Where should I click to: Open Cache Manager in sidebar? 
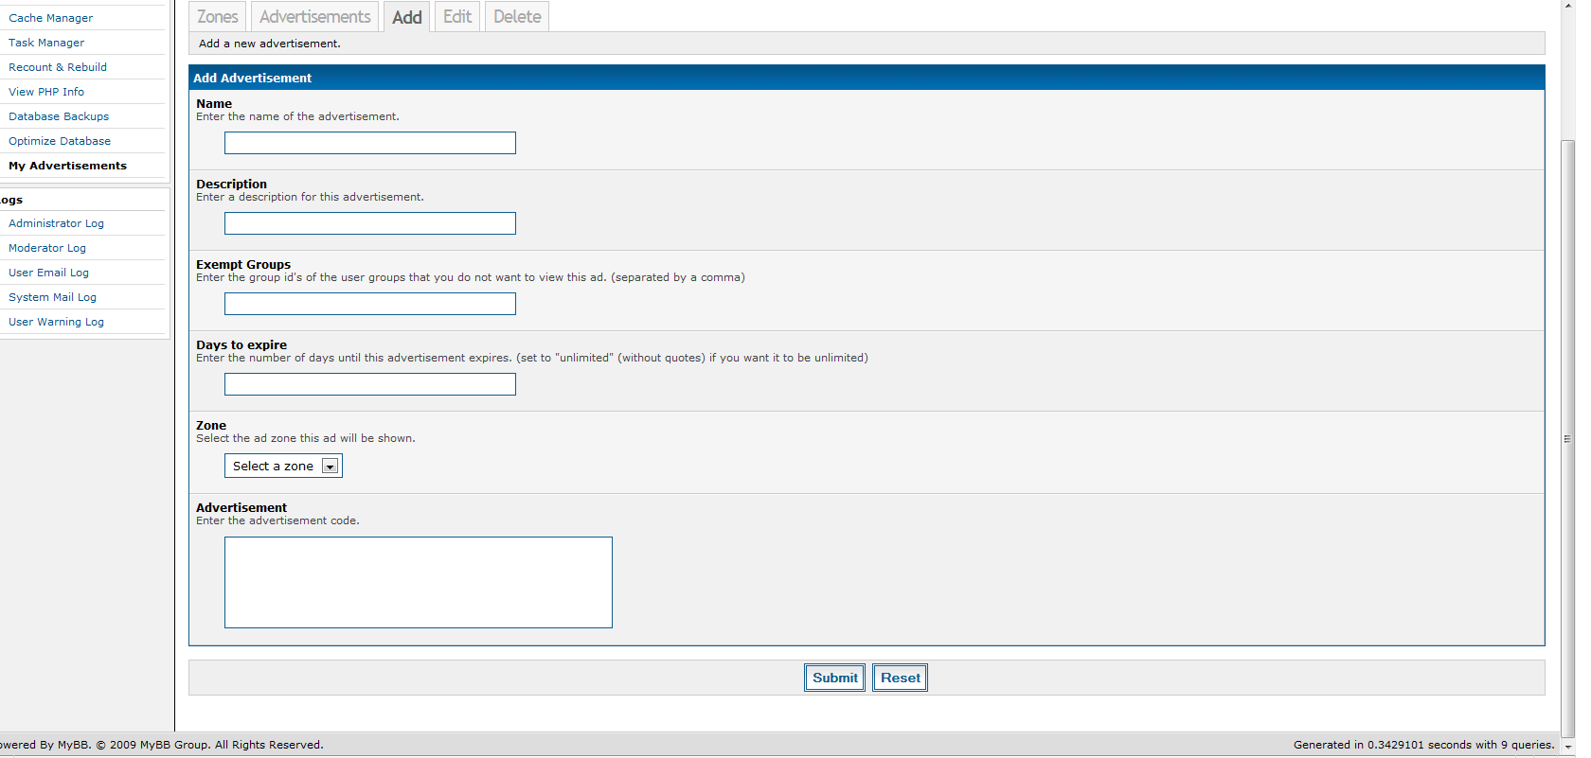coord(51,18)
